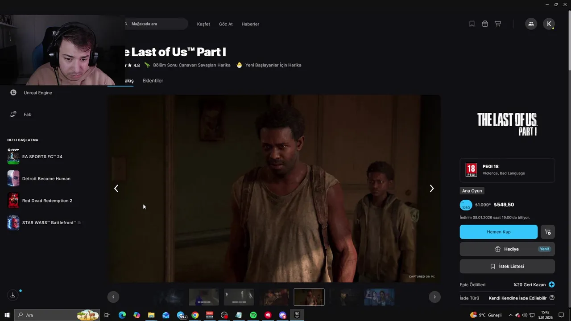
Task: Launch EA SPORTS FC 24 from quick launch
Action: tap(13, 156)
